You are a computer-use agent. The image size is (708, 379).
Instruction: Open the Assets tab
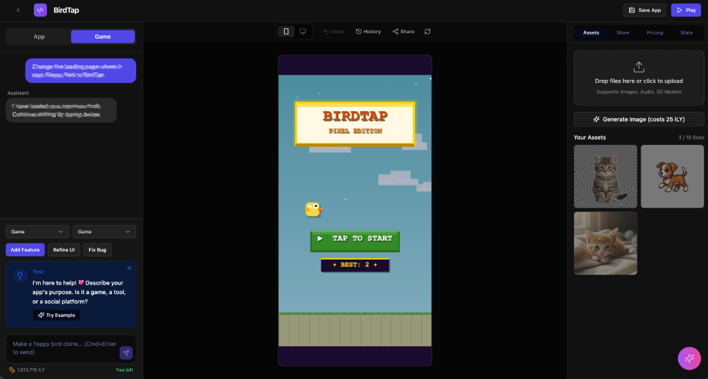click(x=590, y=32)
